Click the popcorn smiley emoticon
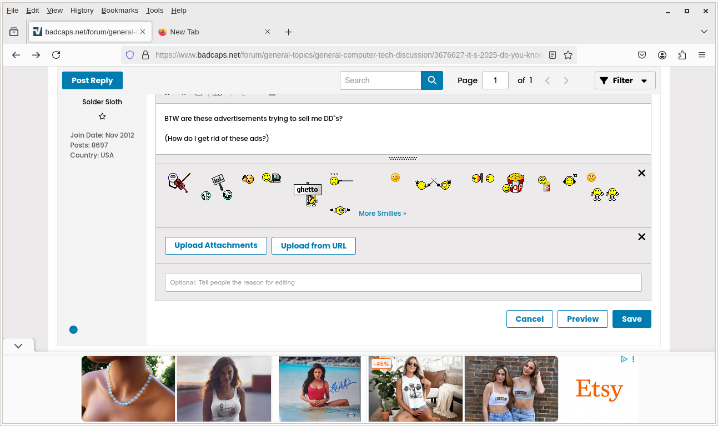The image size is (718, 426). pos(514,182)
